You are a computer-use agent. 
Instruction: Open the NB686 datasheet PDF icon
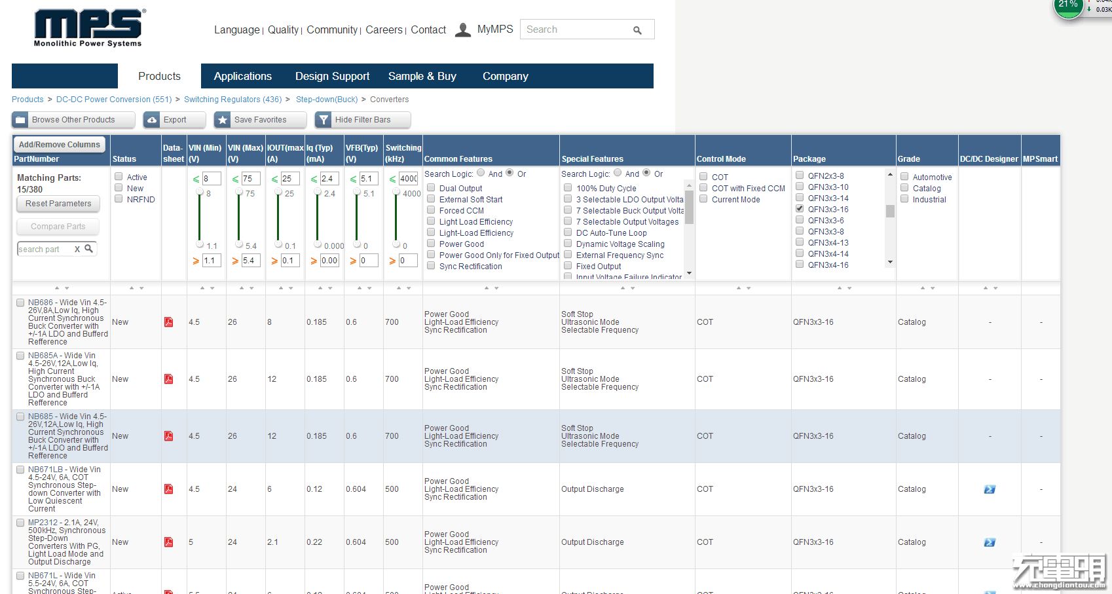coord(168,322)
